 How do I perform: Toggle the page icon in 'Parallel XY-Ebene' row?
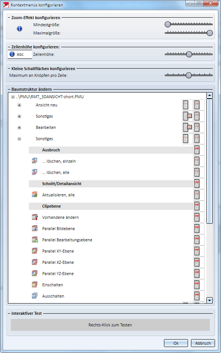(x=199, y=251)
